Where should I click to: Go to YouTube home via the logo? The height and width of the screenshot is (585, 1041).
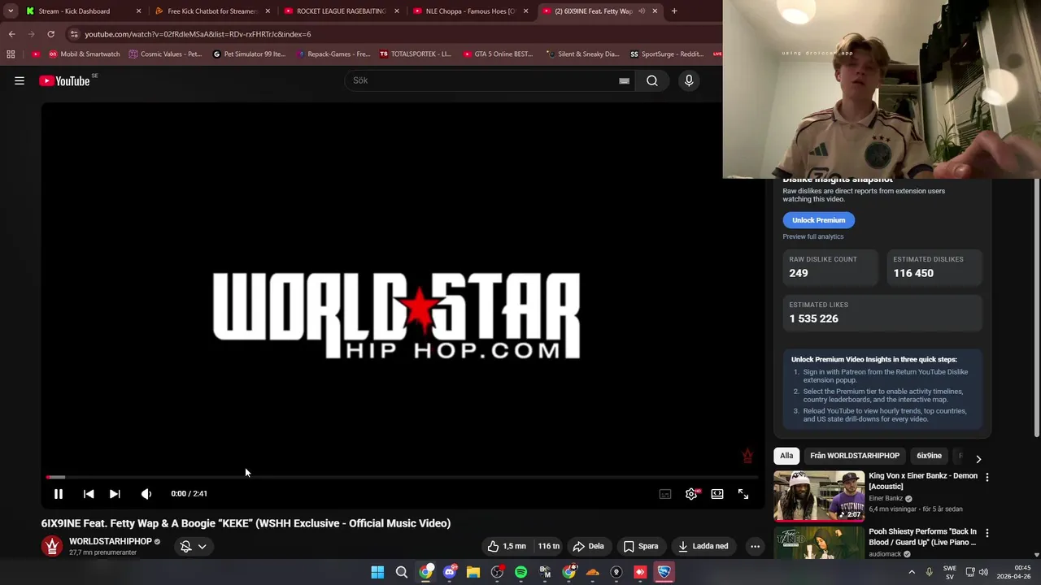[65, 80]
